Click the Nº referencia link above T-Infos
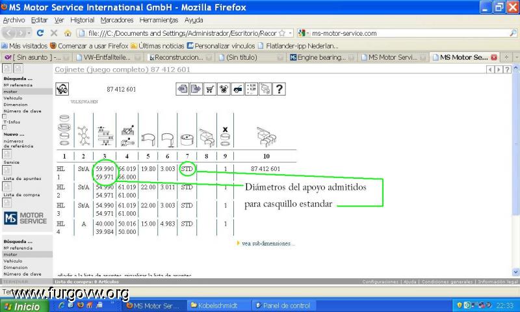The height and width of the screenshot is (312, 520). point(18,85)
